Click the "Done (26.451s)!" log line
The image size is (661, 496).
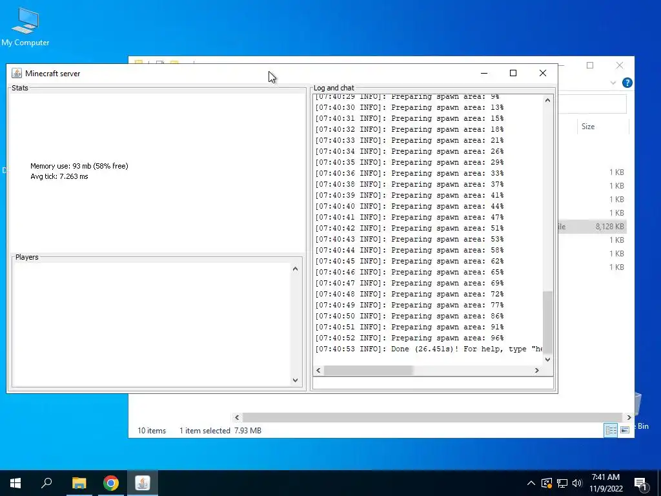coord(429,349)
